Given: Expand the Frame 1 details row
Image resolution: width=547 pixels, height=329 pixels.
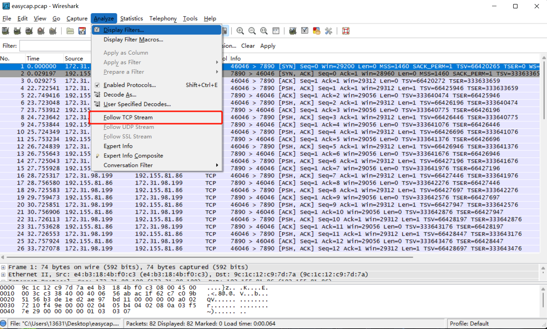Looking at the screenshot, I should (3, 267).
